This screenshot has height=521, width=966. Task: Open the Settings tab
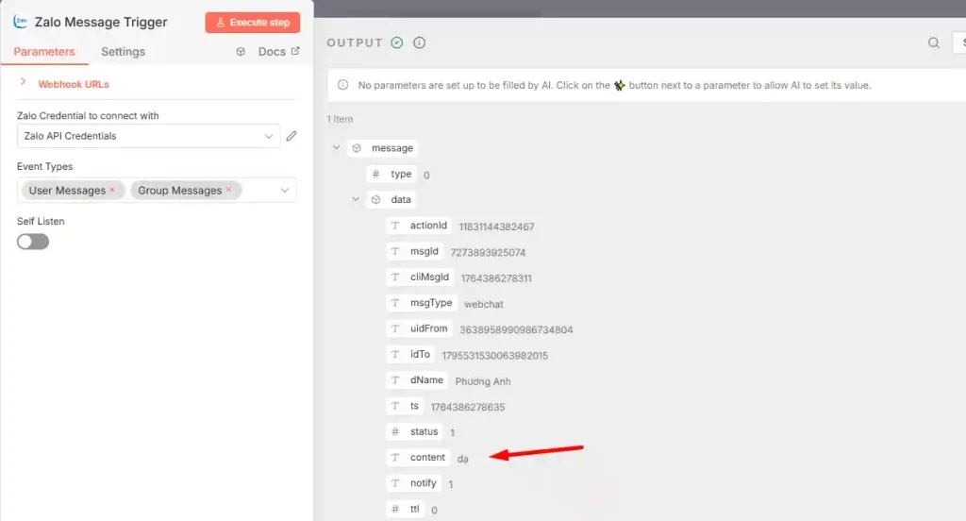[x=124, y=52]
